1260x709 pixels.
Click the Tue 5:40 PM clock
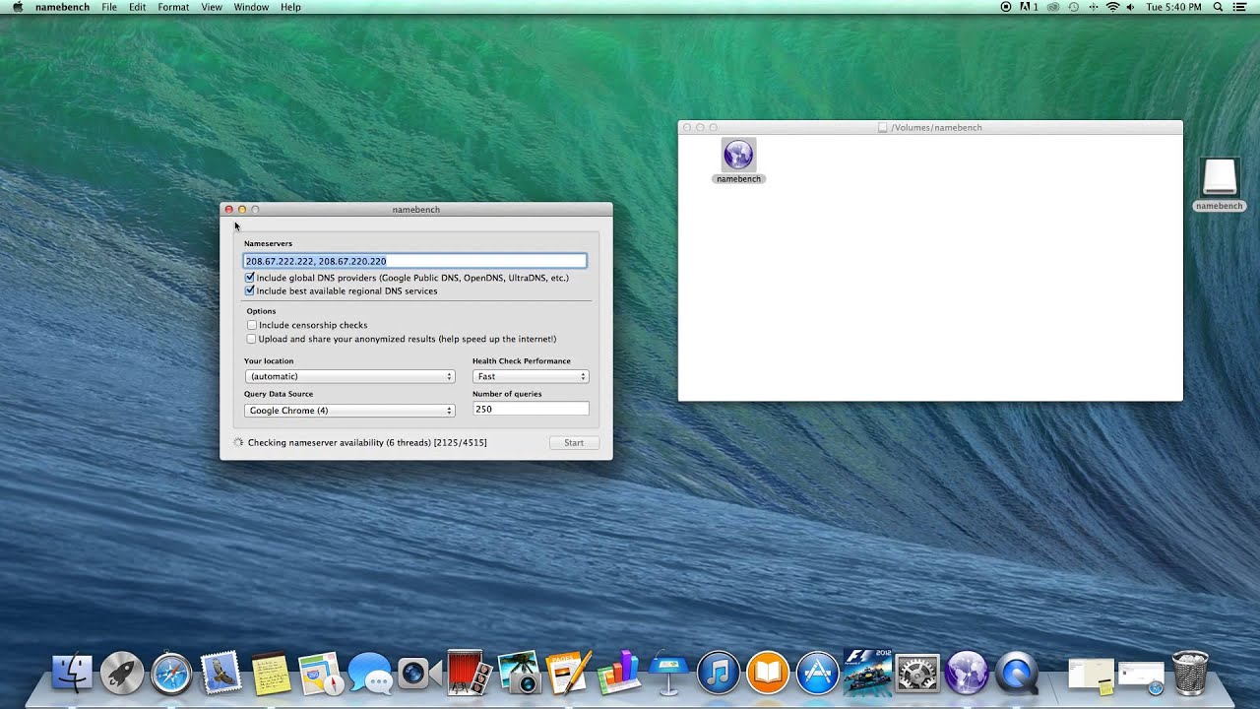pos(1174,7)
